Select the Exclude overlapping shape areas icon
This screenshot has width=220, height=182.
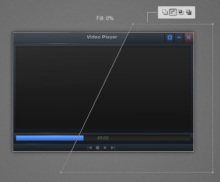[189, 12]
